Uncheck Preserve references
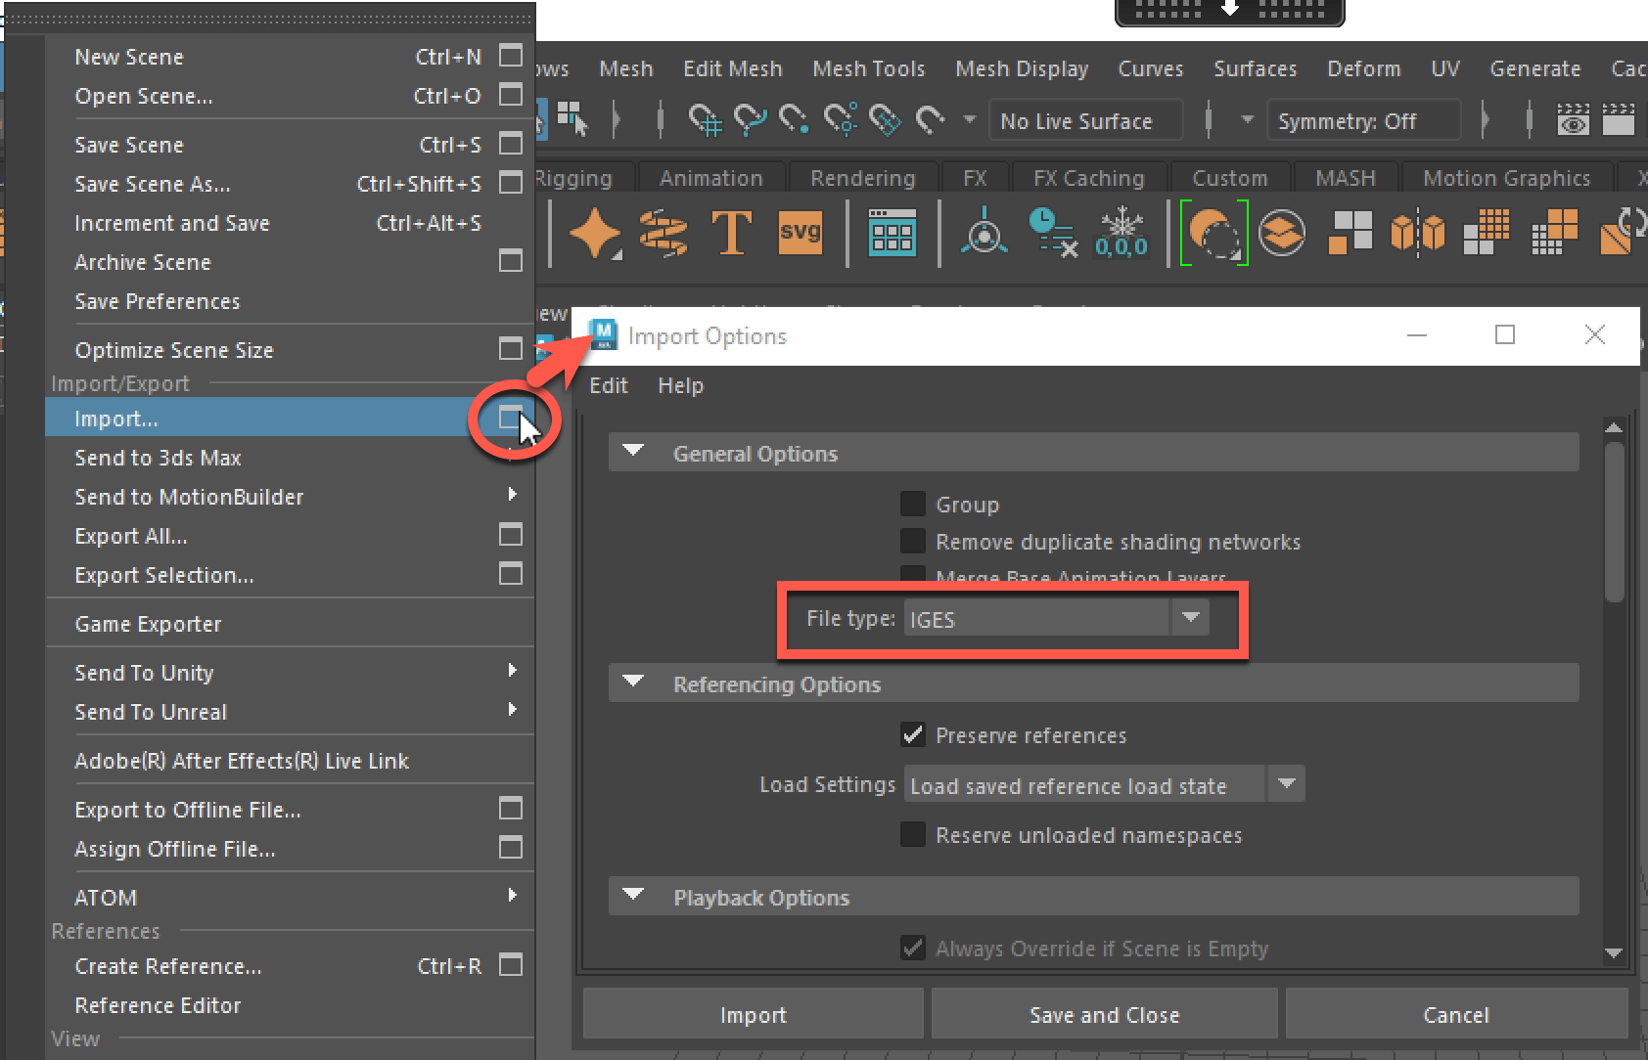This screenshot has height=1060, width=1648. 912,734
